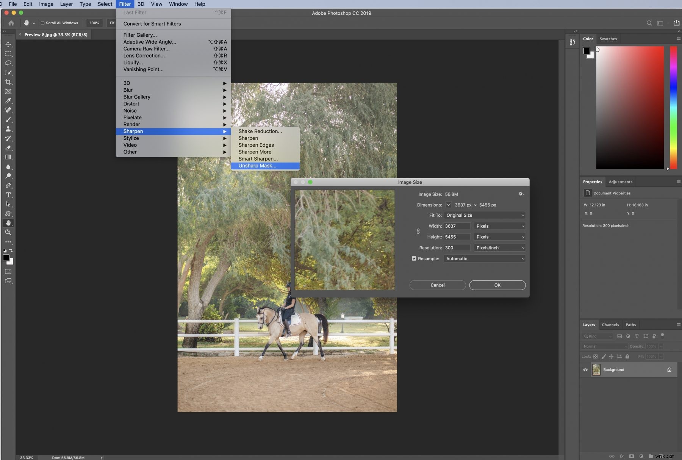The width and height of the screenshot is (682, 460).
Task: Switch to the Channels tab
Action: point(610,325)
